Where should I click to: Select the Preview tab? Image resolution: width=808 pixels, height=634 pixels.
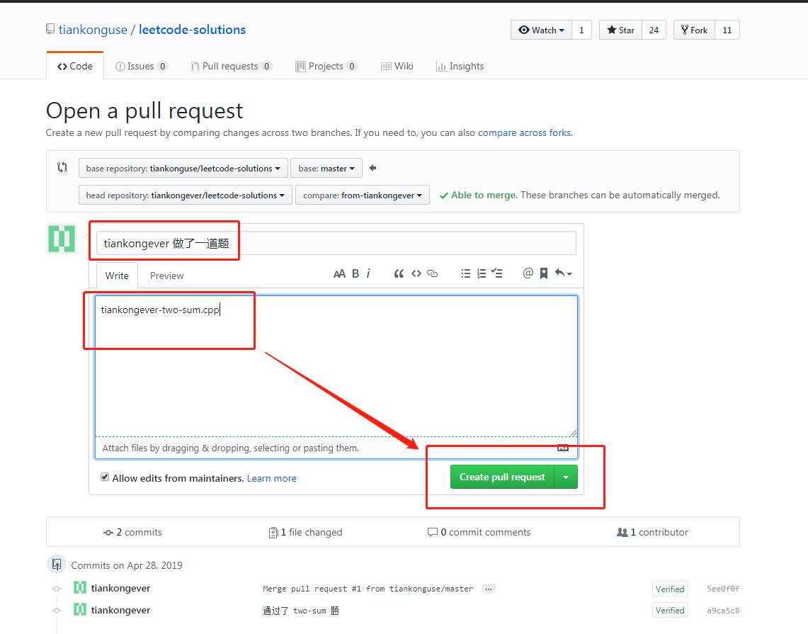[166, 276]
